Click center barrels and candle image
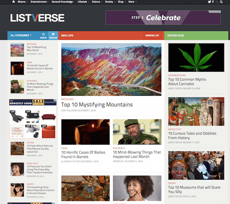The height and width of the screenshot is (204, 230). tap(85, 132)
